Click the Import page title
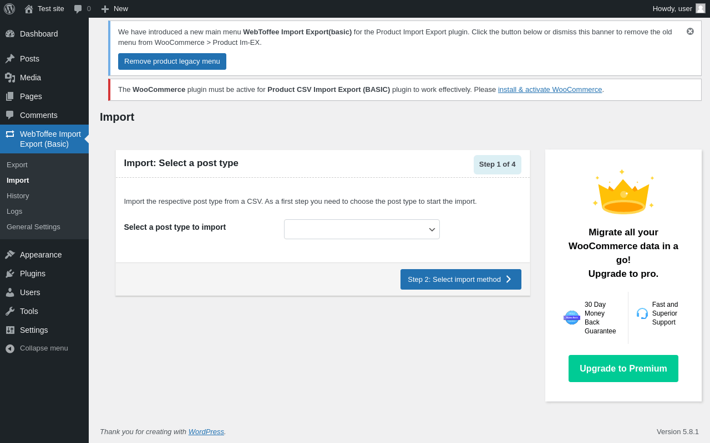Screen dimensions: 710x443 [117, 117]
